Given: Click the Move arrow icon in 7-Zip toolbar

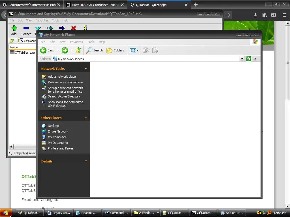Looking at the screenshot, I should click(x=62, y=28).
